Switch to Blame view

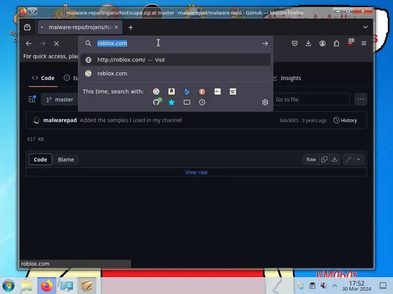click(x=66, y=160)
